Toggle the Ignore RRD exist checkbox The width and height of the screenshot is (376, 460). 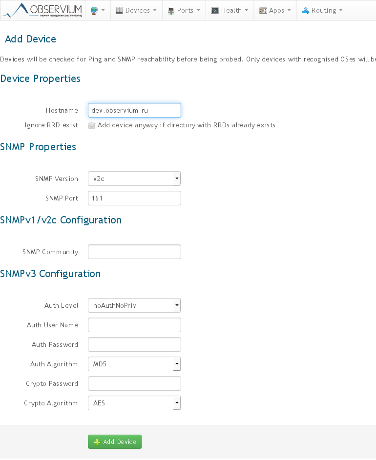click(x=92, y=126)
